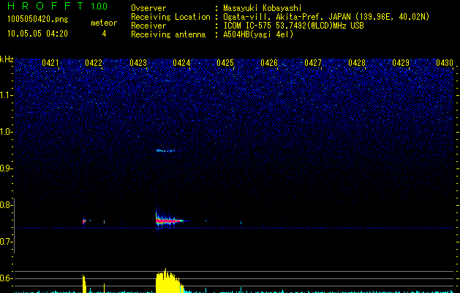460x293 pixels.
Task: Click the Receiving Location label
Action: 170,17
